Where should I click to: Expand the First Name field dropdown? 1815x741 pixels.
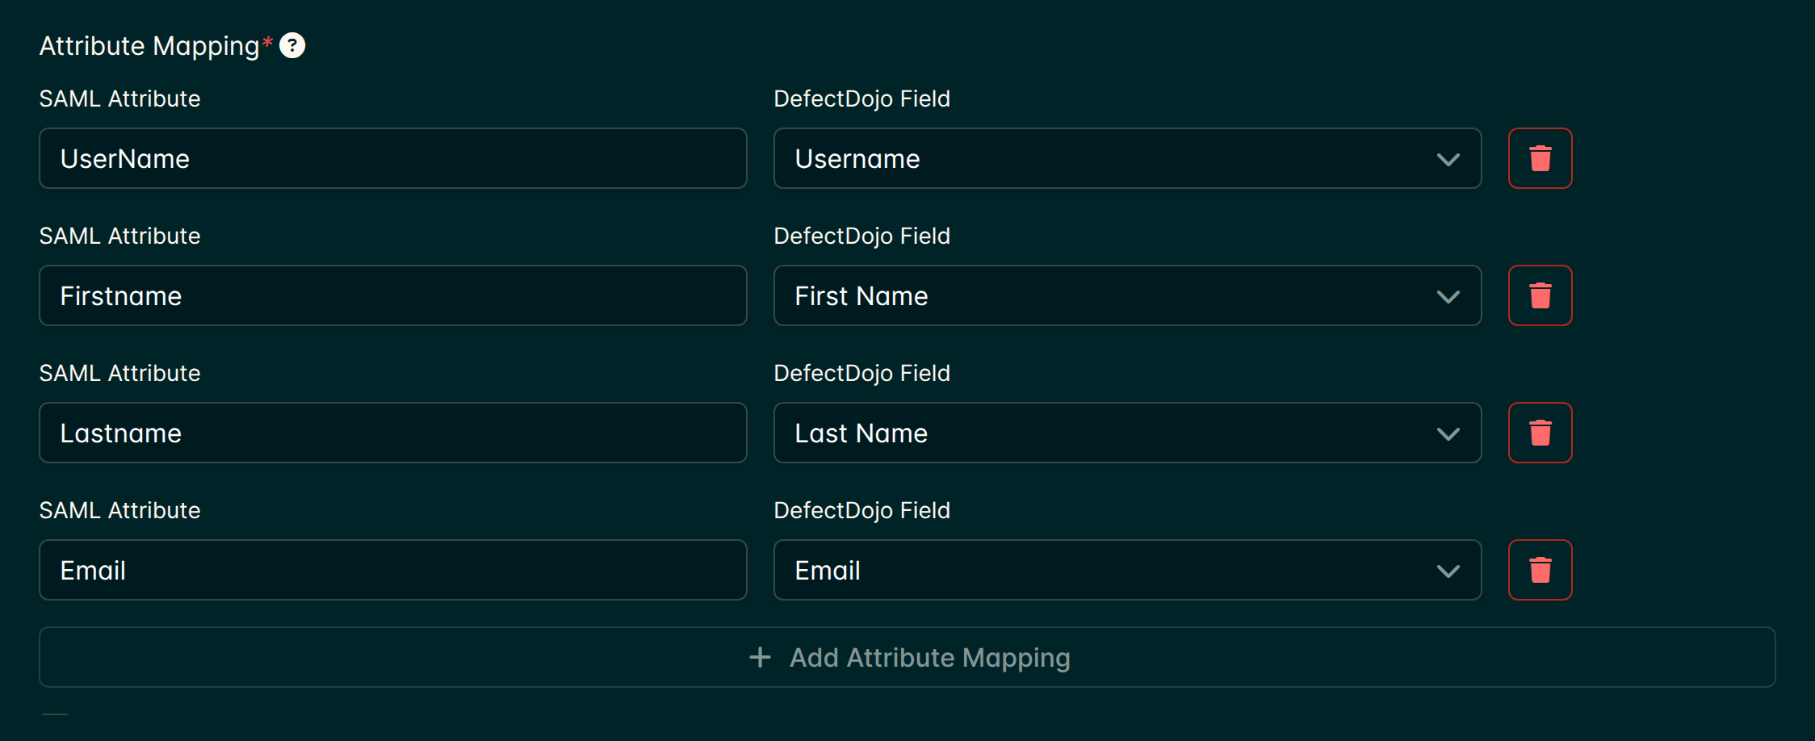tap(1127, 295)
